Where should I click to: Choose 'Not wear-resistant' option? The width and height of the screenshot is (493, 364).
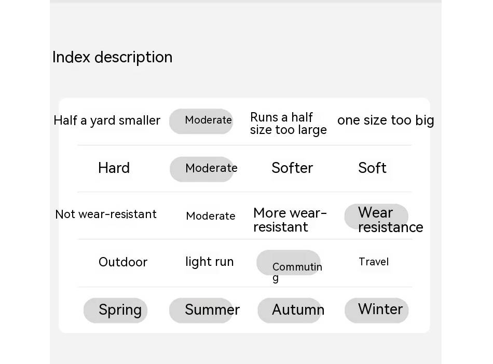click(x=106, y=214)
